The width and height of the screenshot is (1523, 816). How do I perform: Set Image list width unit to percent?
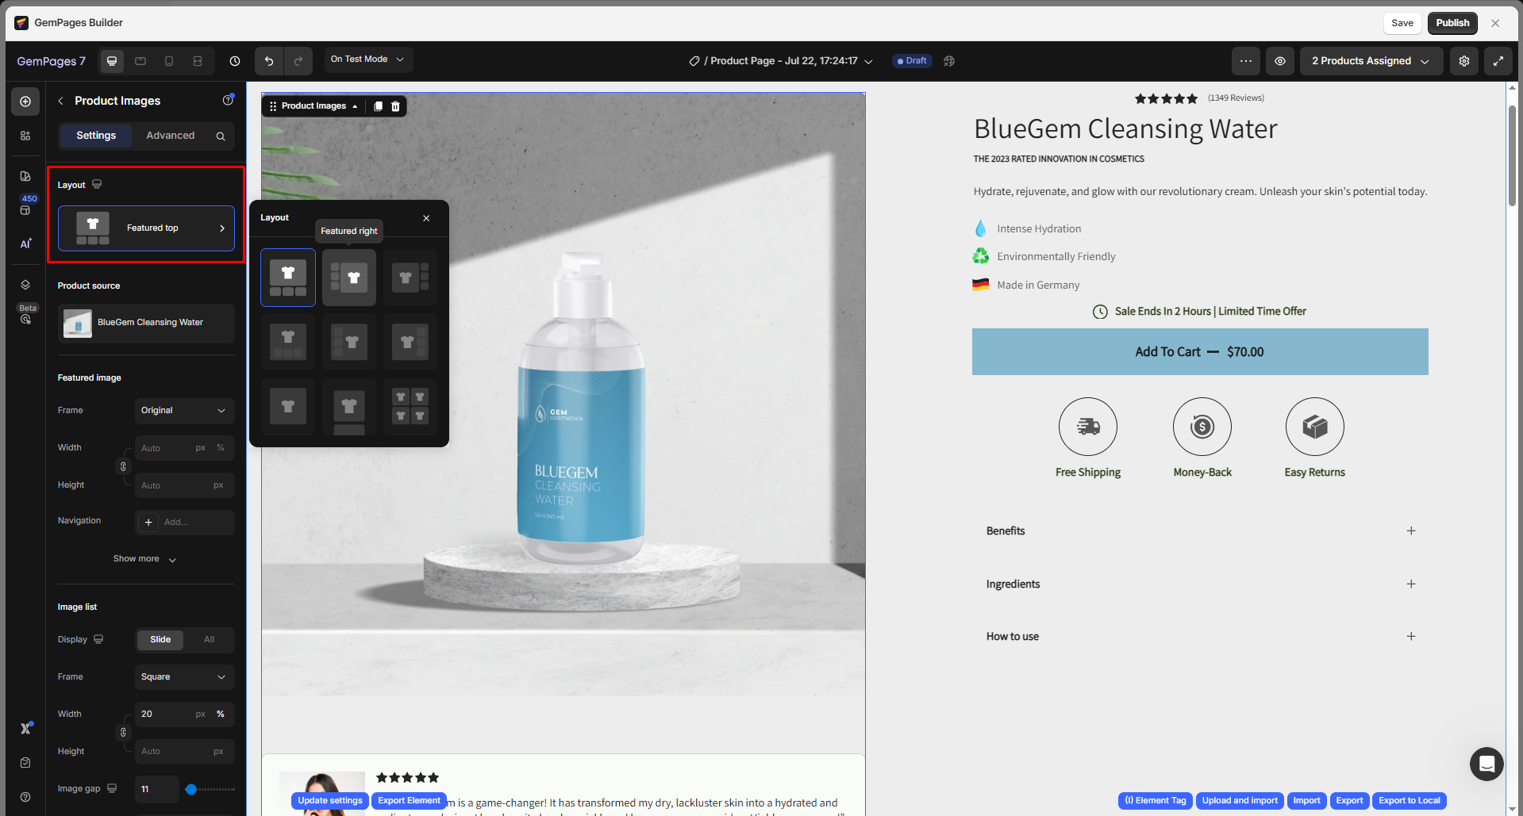click(221, 714)
